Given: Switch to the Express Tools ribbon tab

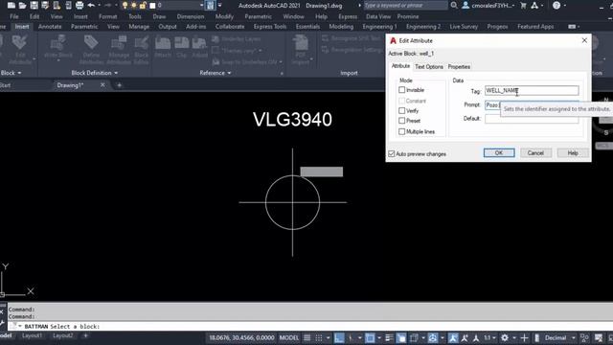Looking at the screenshot, I should (270, 26).
